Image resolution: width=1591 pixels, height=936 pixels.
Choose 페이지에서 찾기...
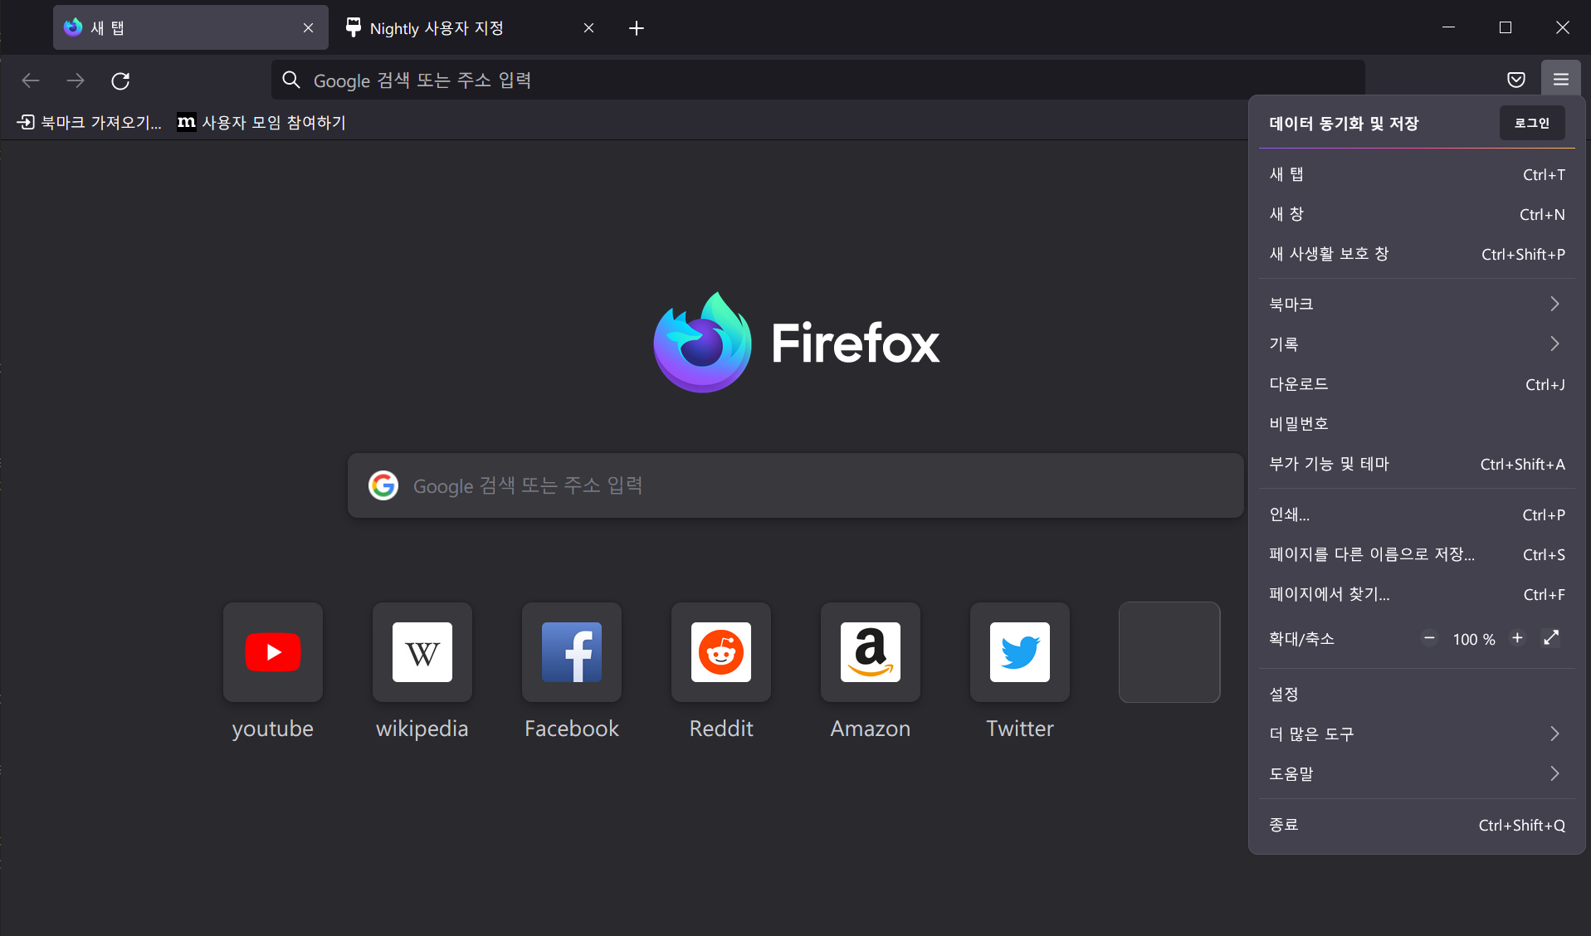point(1417,594)
